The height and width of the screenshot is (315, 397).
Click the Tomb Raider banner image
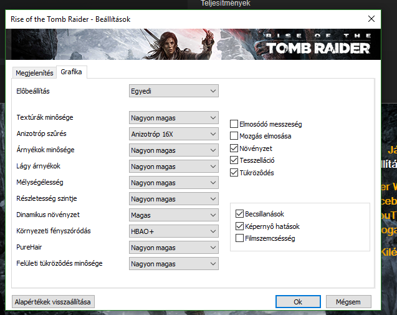tap(193, 44)
